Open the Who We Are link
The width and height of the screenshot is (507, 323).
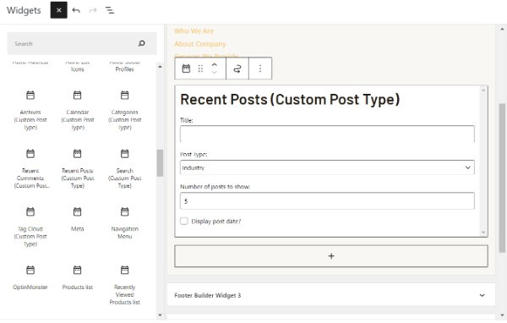click(194, 31)
